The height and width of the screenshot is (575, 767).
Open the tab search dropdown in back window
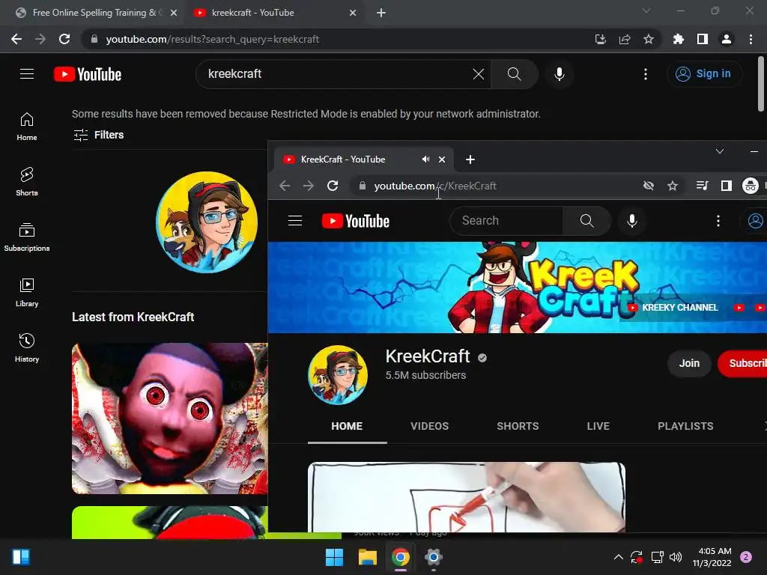point(646,10)
